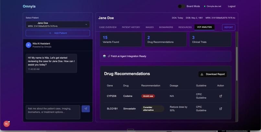Select the VCF Analysis tab
The width and height of the screenshot is (261, 132).
[x=204, y=27]
